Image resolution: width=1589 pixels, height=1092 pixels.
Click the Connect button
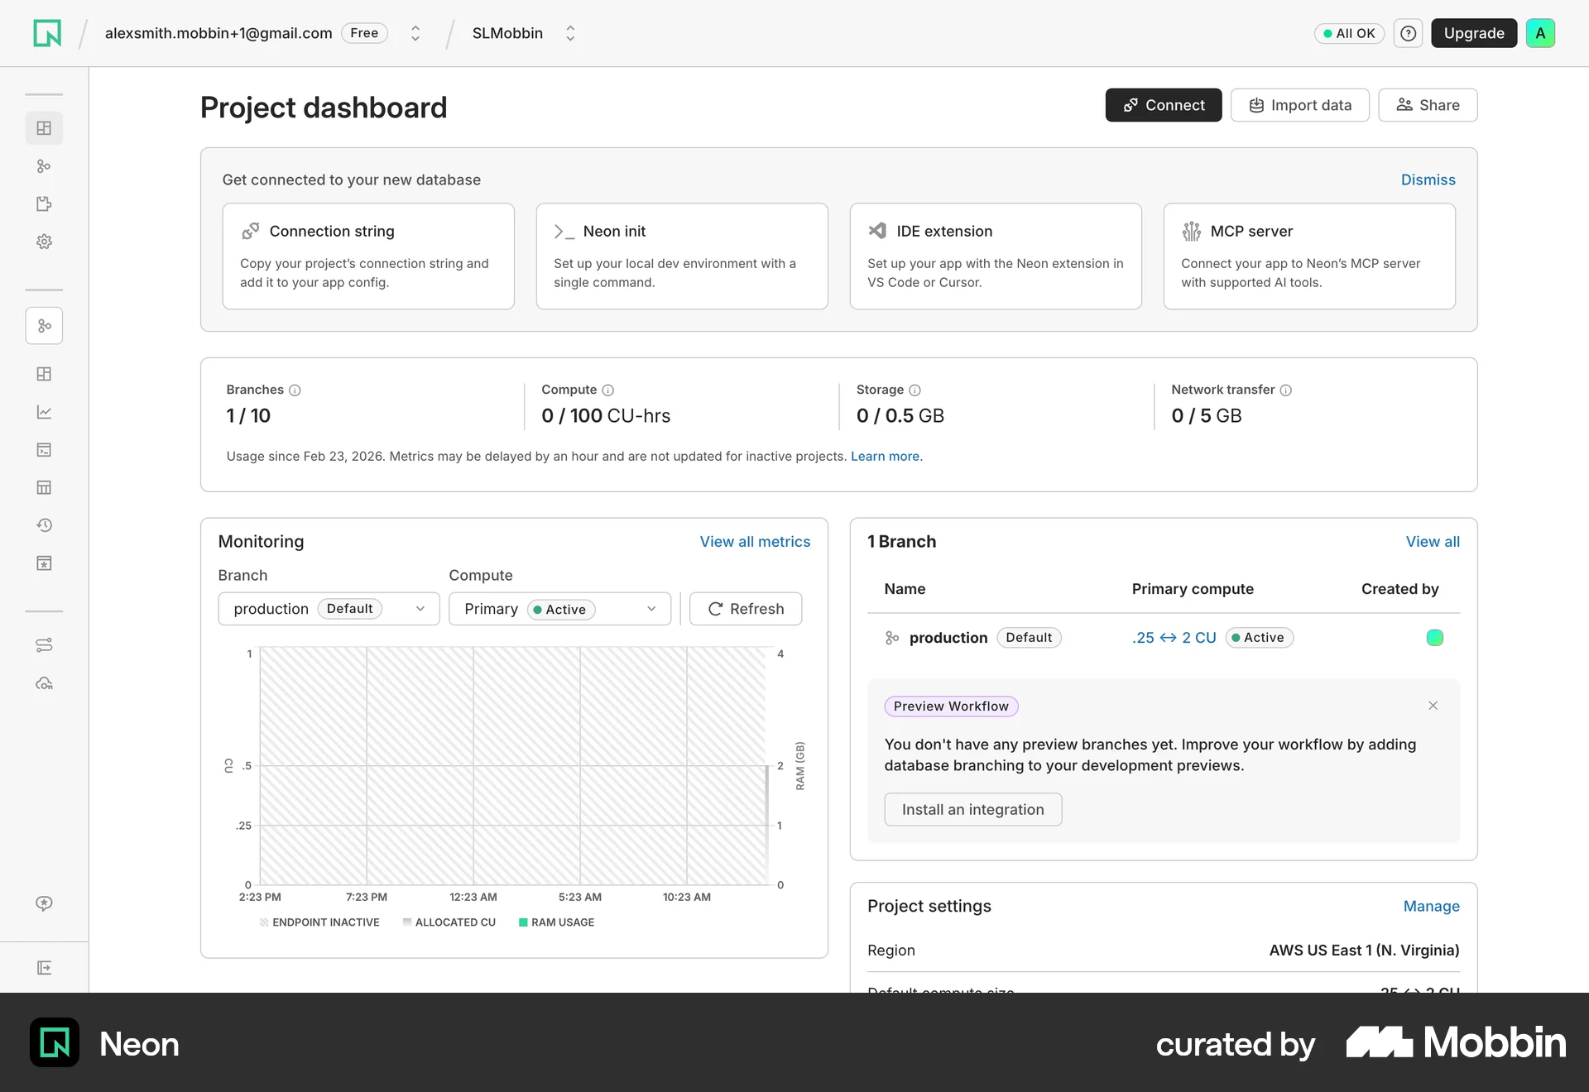pyautogui.click(x=1163, y=105)
